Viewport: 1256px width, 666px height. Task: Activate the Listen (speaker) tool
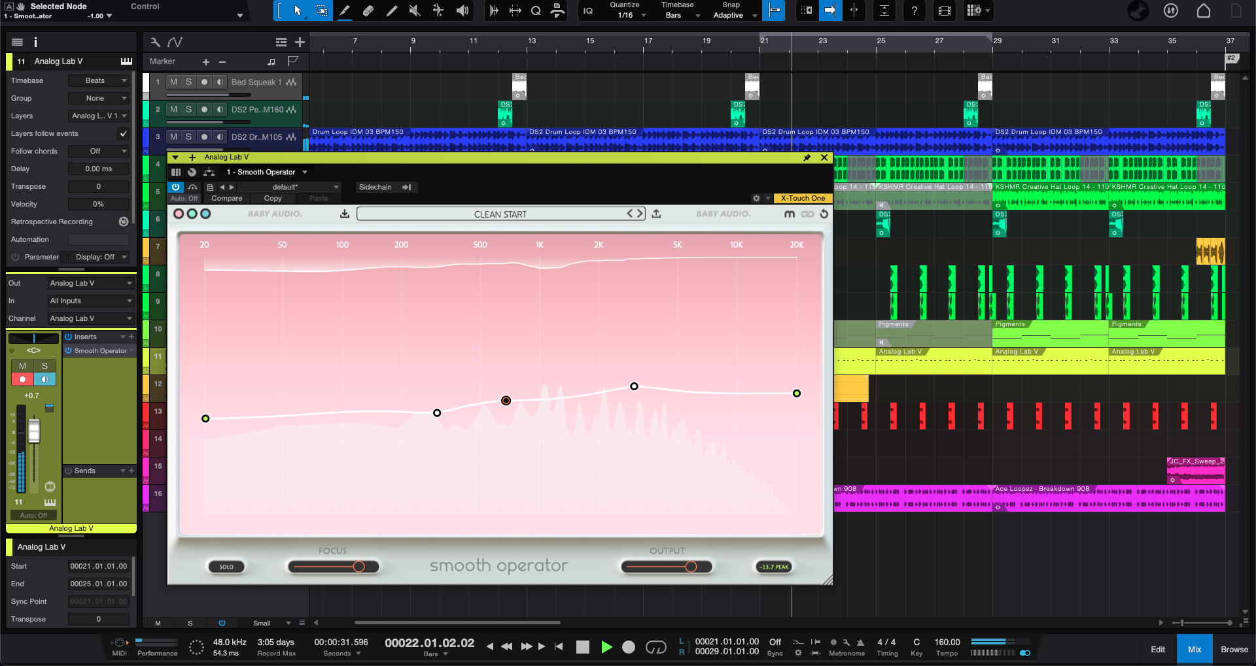coord(462,10)
